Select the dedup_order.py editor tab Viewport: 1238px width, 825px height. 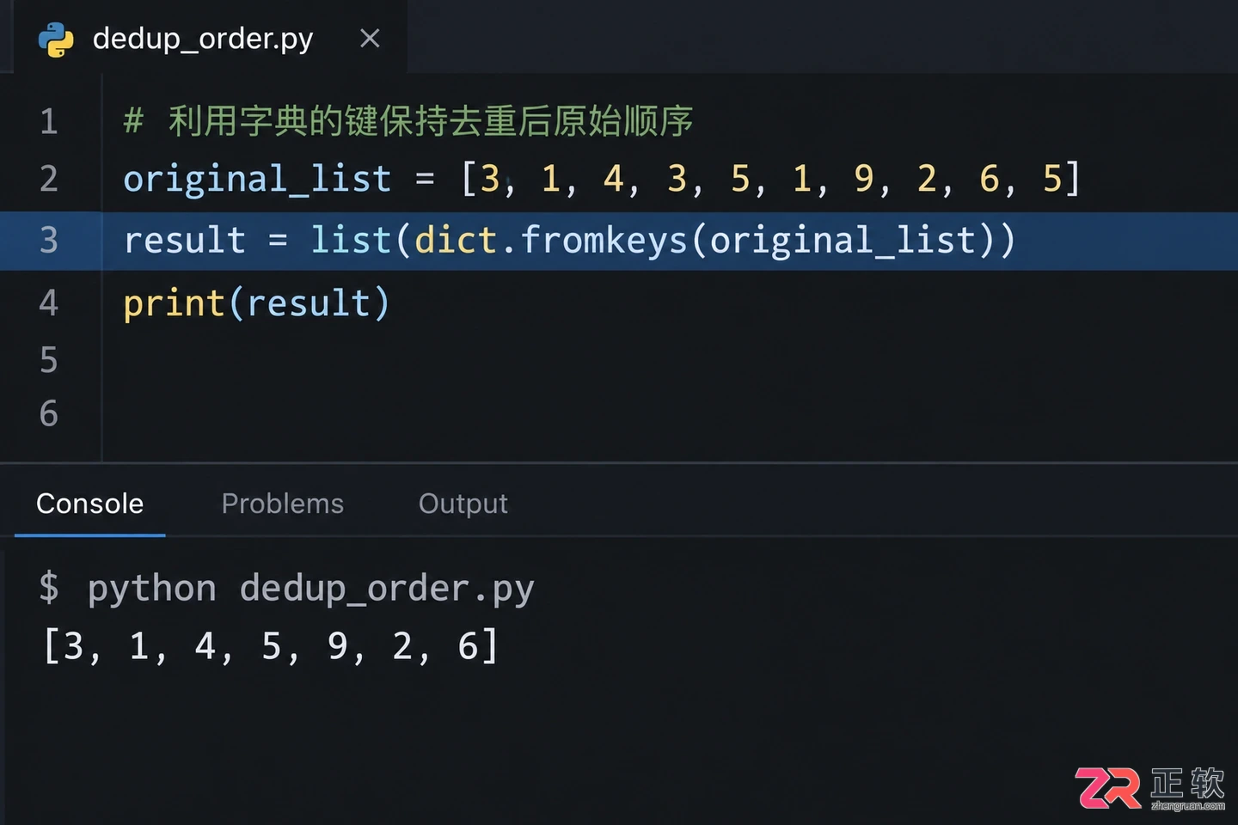[210, 37]
